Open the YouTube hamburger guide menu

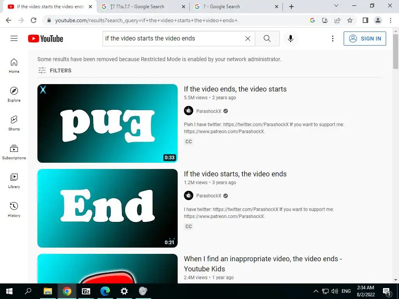[x=14, y=39]
